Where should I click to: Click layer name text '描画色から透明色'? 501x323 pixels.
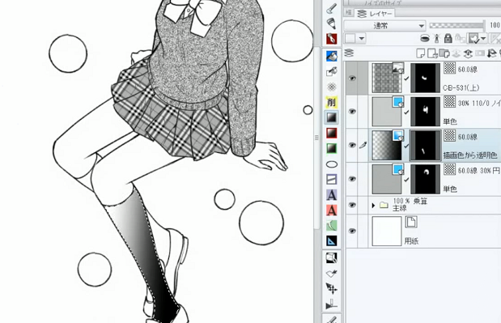point(469,155)
